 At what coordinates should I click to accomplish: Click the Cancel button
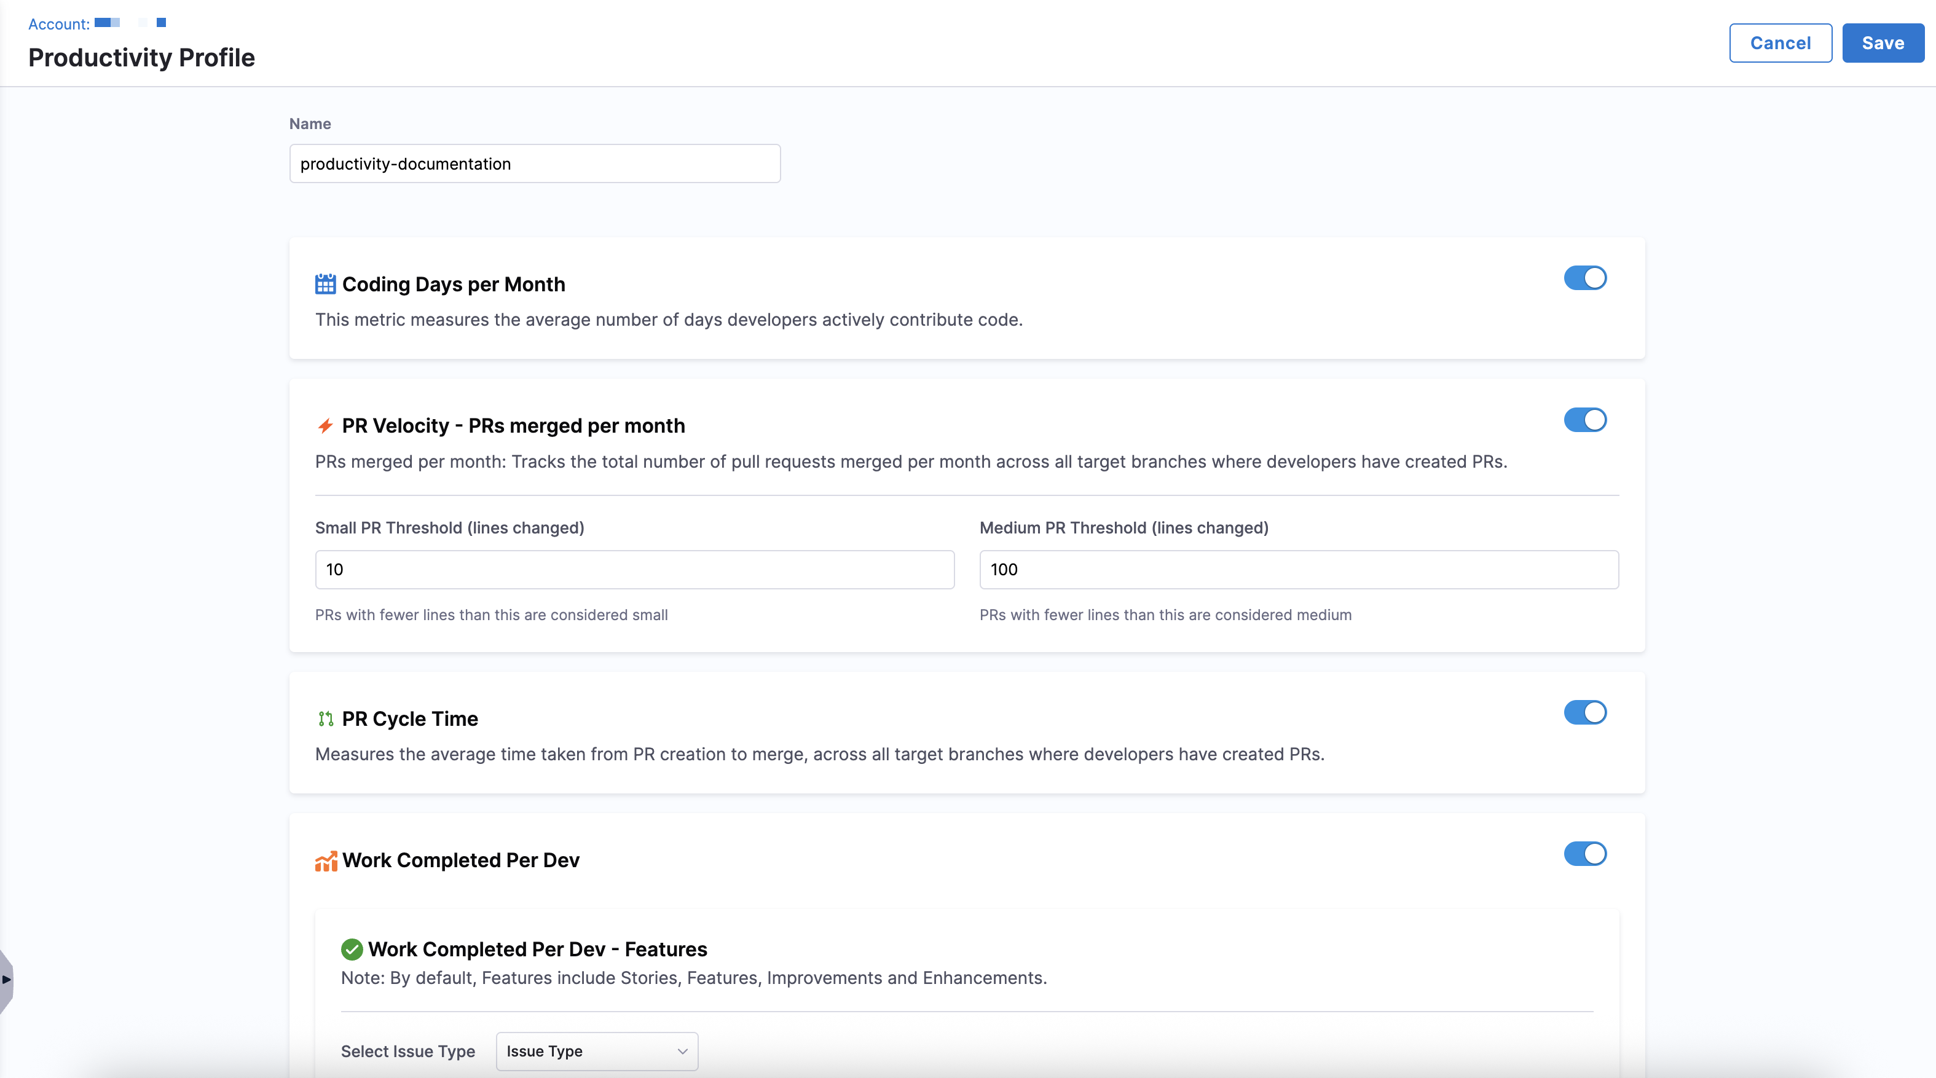1780,43
